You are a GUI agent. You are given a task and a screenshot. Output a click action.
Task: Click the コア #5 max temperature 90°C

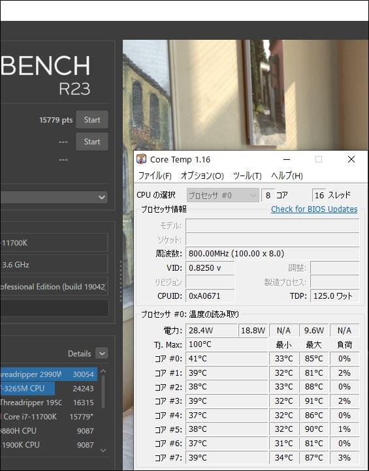click(313, 429)
